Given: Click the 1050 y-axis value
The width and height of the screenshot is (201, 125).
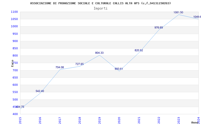Looking at the screenshot, I should click(14, 19).
